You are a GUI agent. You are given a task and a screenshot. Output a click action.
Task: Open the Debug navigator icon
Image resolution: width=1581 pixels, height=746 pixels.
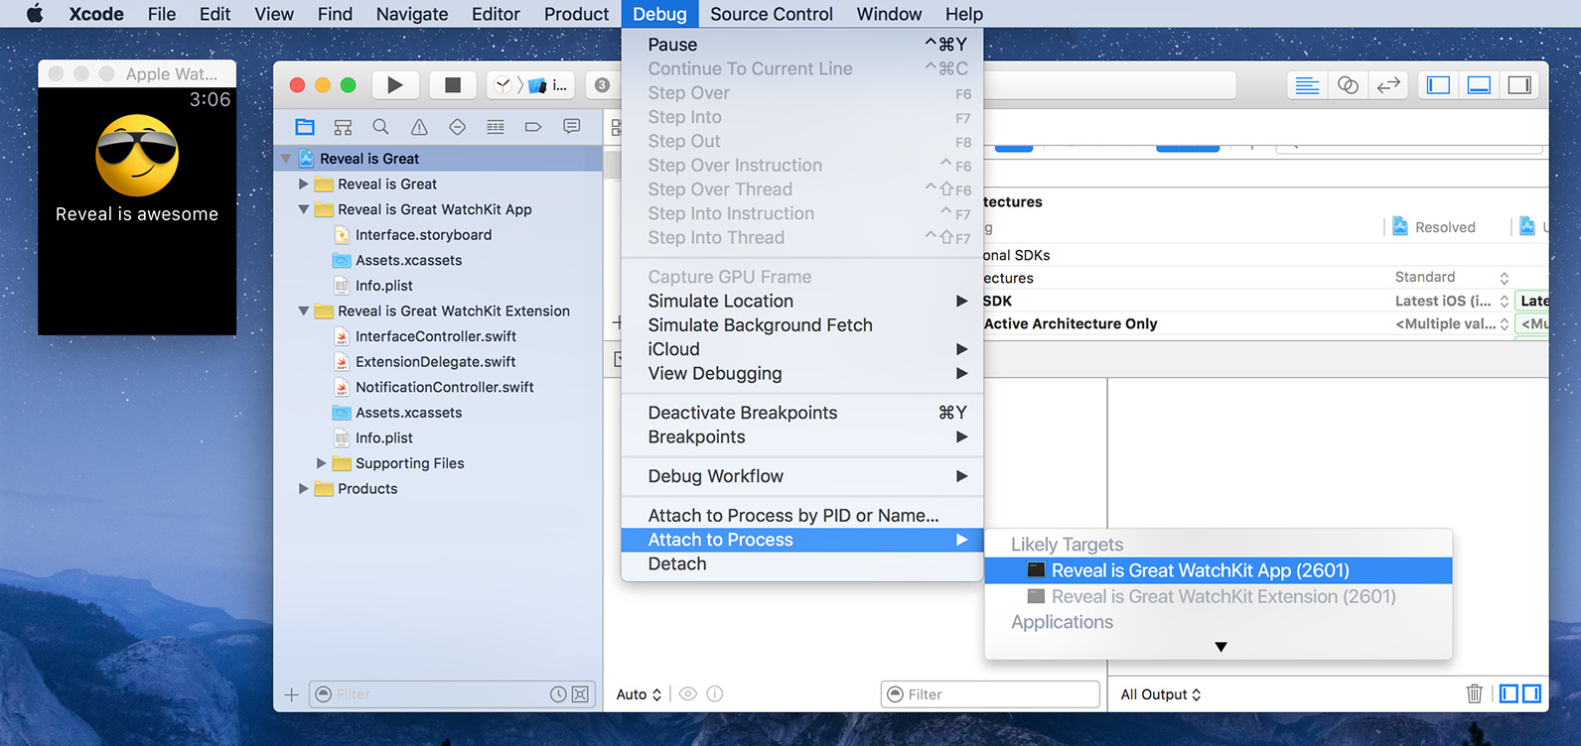[496, 127]
